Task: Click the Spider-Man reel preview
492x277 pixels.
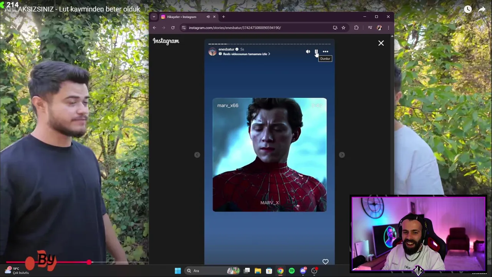Action: 269,155
